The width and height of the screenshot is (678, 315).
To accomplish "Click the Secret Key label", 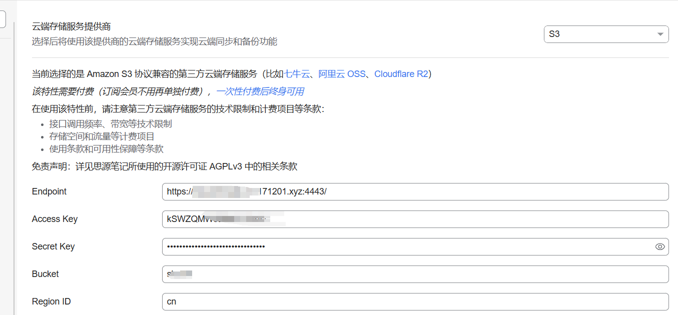I will [x=53, y=246].
